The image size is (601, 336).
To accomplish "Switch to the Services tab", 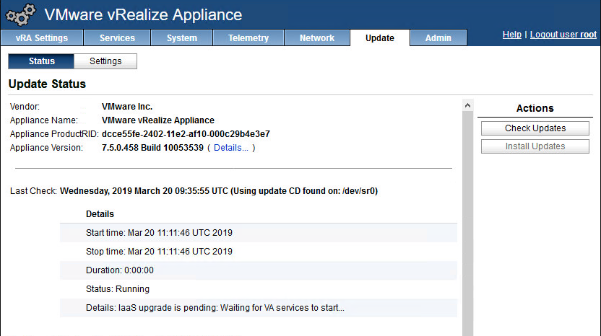I will tap(117, 38).
